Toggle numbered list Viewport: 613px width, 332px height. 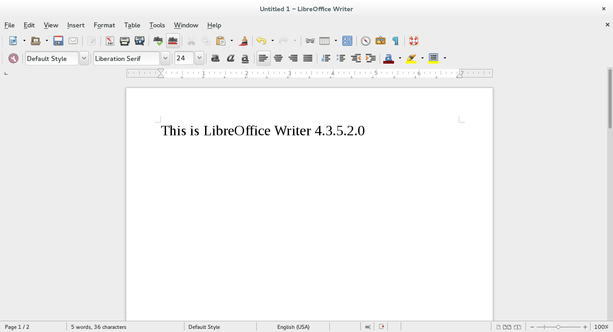click(326, 58)
